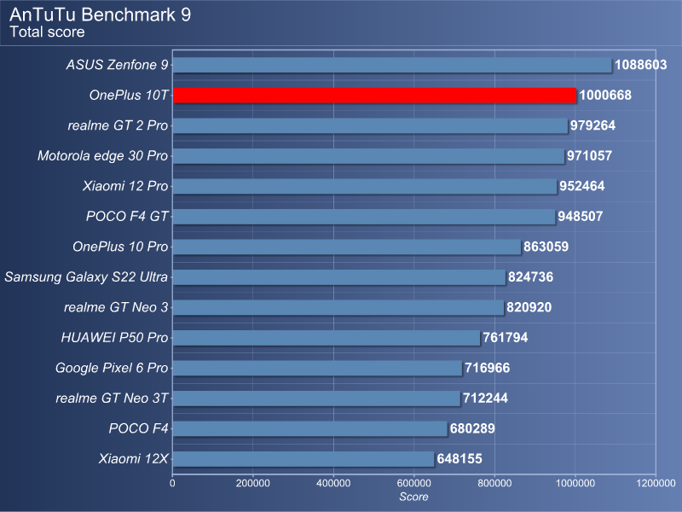Image resolution: width=682 pixels, height=512 pixels.
Task: Click the axis tick label 200000
Action: click(253, 483)
